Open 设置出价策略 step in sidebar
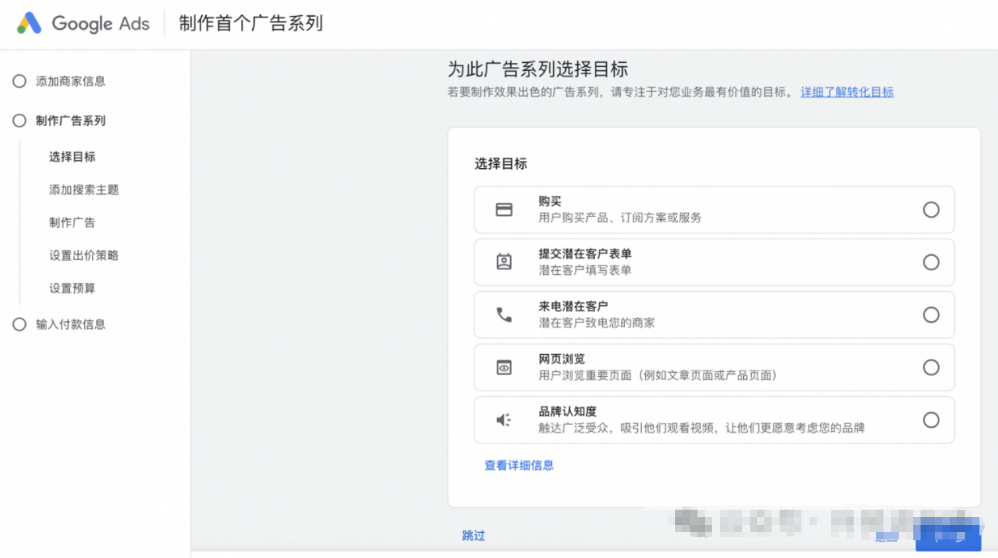Image resolution: width=998 pixels, height=558 pixels. click(84, 256)
